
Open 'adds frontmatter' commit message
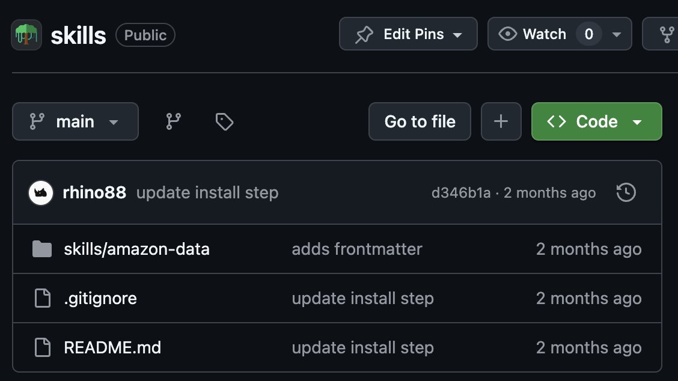point(356,249)
